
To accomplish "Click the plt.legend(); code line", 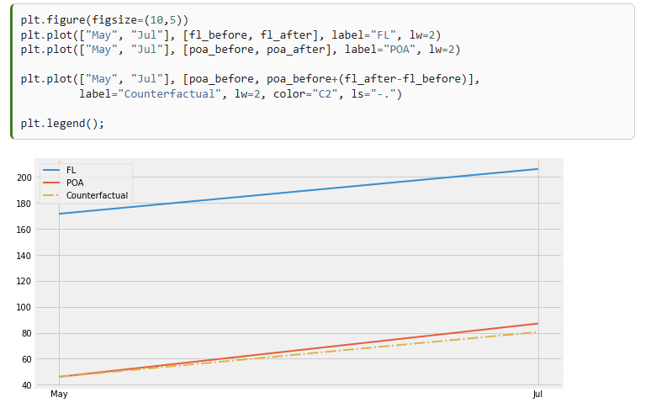I will coord(62,123).
